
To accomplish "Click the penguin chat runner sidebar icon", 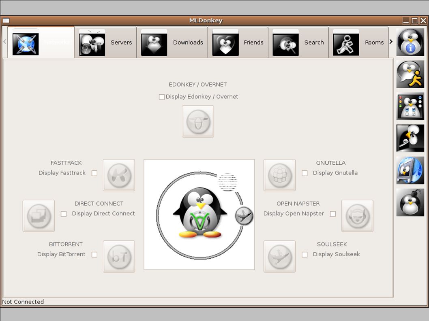I will pyautogui.click(x=410, y=74).
